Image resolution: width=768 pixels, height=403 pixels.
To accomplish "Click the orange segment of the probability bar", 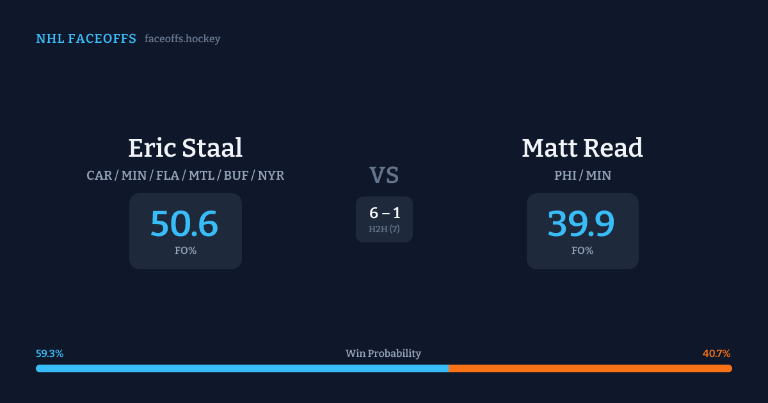I will (590, 368).
